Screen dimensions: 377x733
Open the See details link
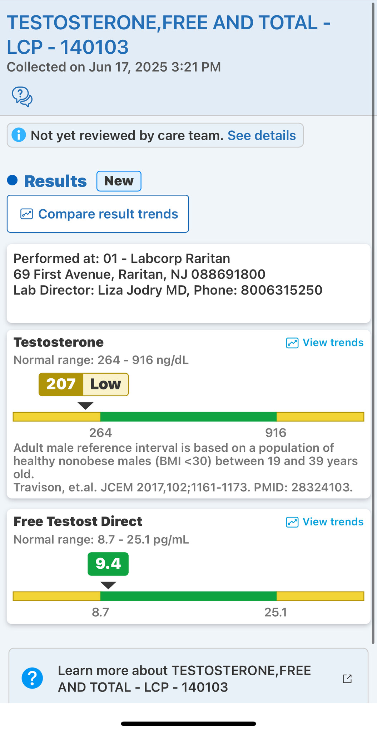[262, 135]
